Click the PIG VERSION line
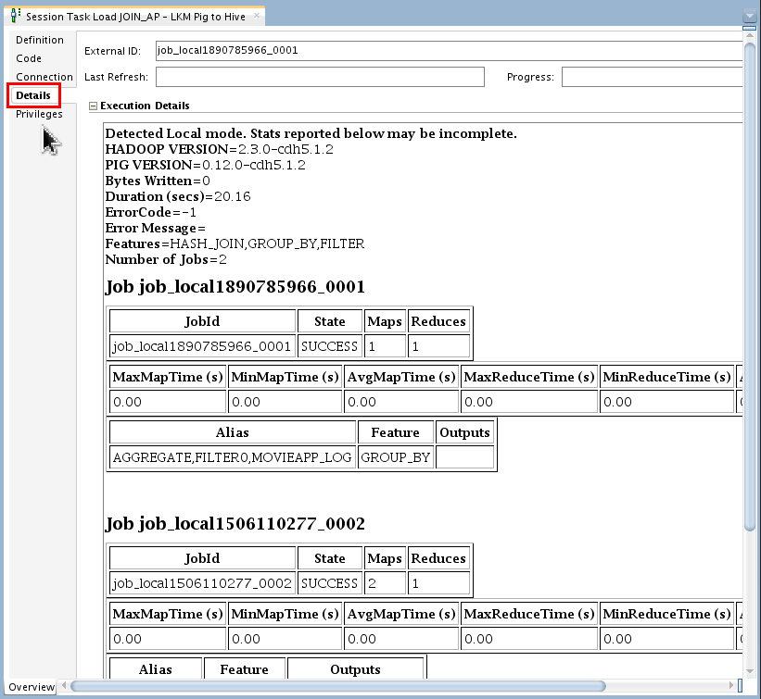761x699 pixels. (205, 165)
